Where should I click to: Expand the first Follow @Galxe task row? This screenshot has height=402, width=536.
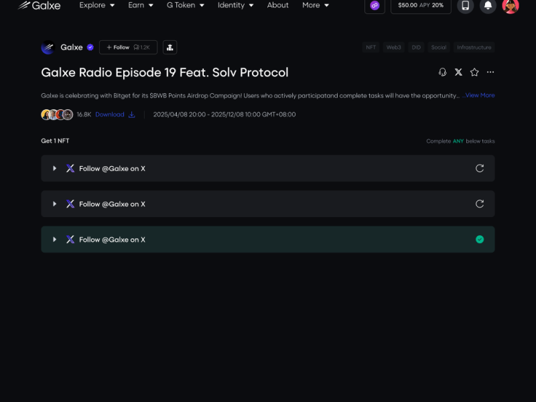tap(268, 168)
